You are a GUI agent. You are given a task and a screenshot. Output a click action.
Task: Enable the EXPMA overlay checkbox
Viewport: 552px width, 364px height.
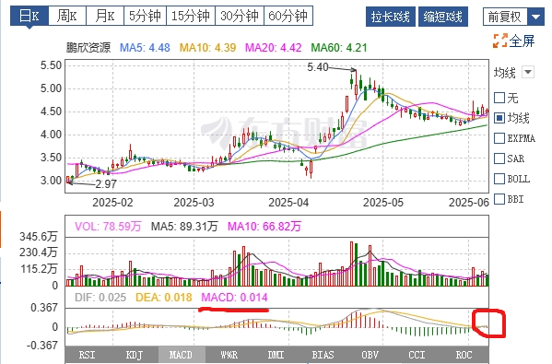[499, 138]
